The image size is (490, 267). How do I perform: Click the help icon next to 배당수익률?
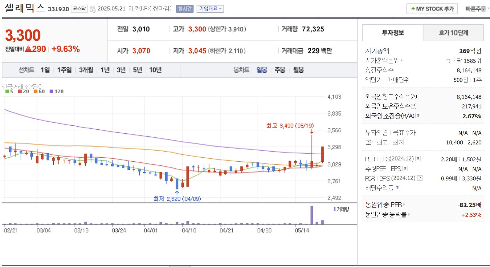tap(398, 188)
